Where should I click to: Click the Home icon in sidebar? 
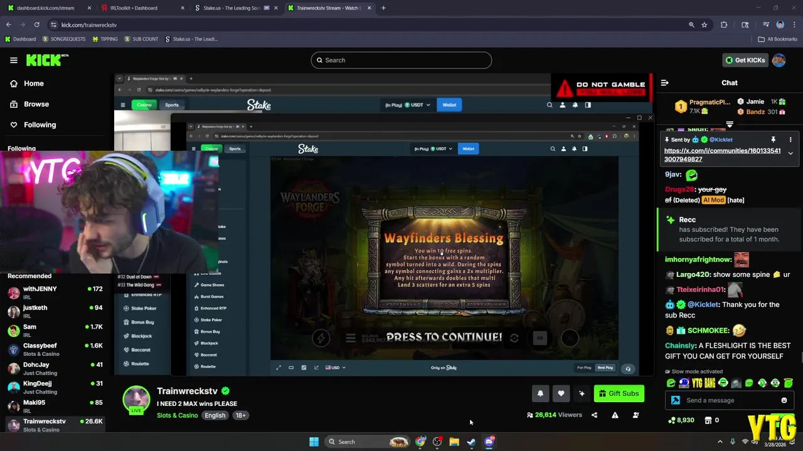14,83
